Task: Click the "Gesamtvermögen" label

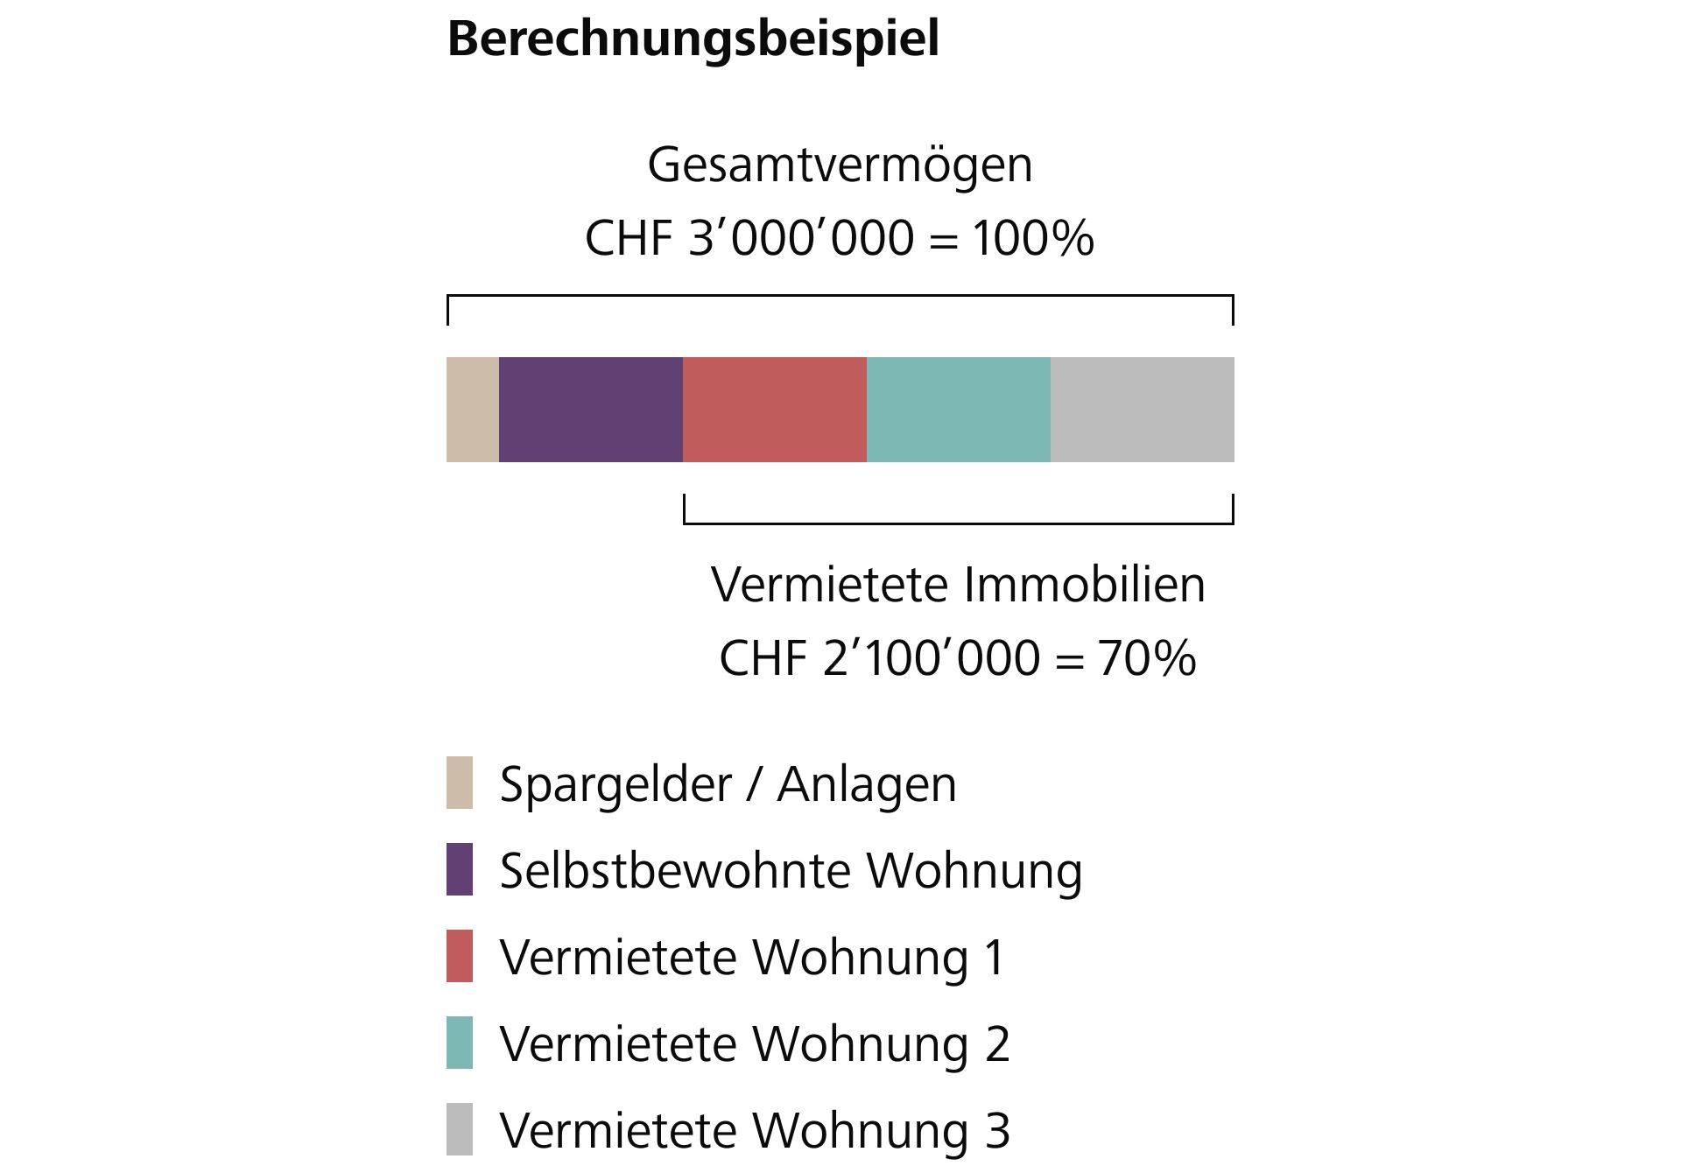Action: tap(840, 165)
